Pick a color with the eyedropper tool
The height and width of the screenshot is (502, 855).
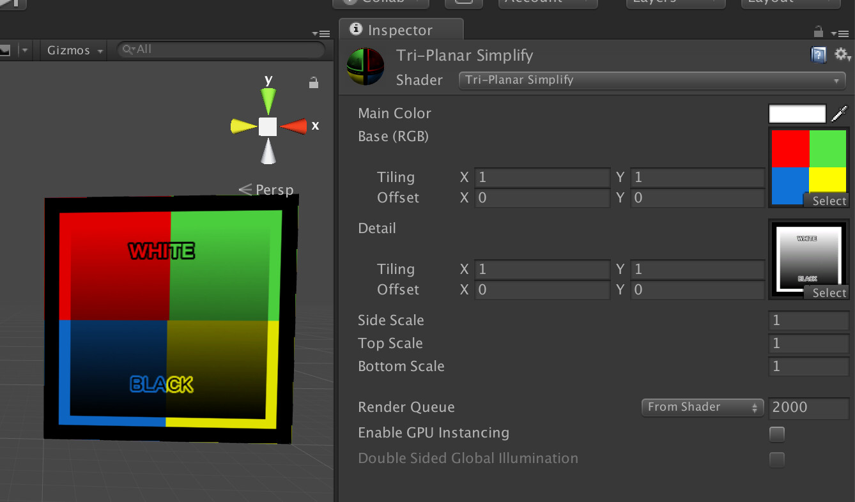[840, 113]
